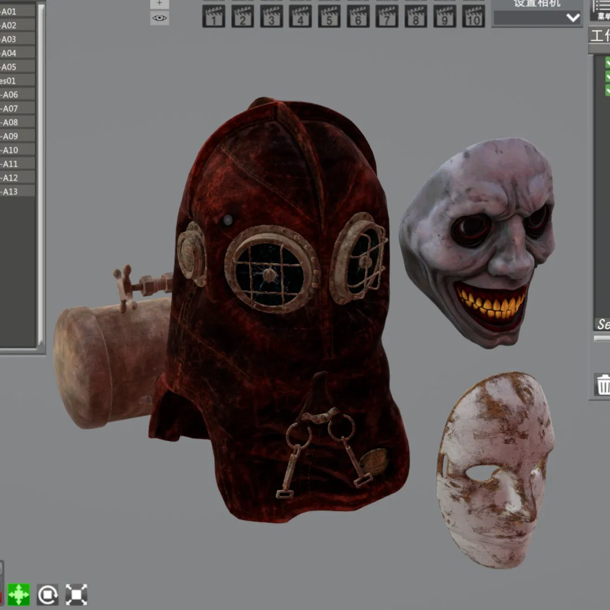Image resolution: width=610 pixels, height=610 pixels.
Task: Select list entry A11
Action: point(17,164)
